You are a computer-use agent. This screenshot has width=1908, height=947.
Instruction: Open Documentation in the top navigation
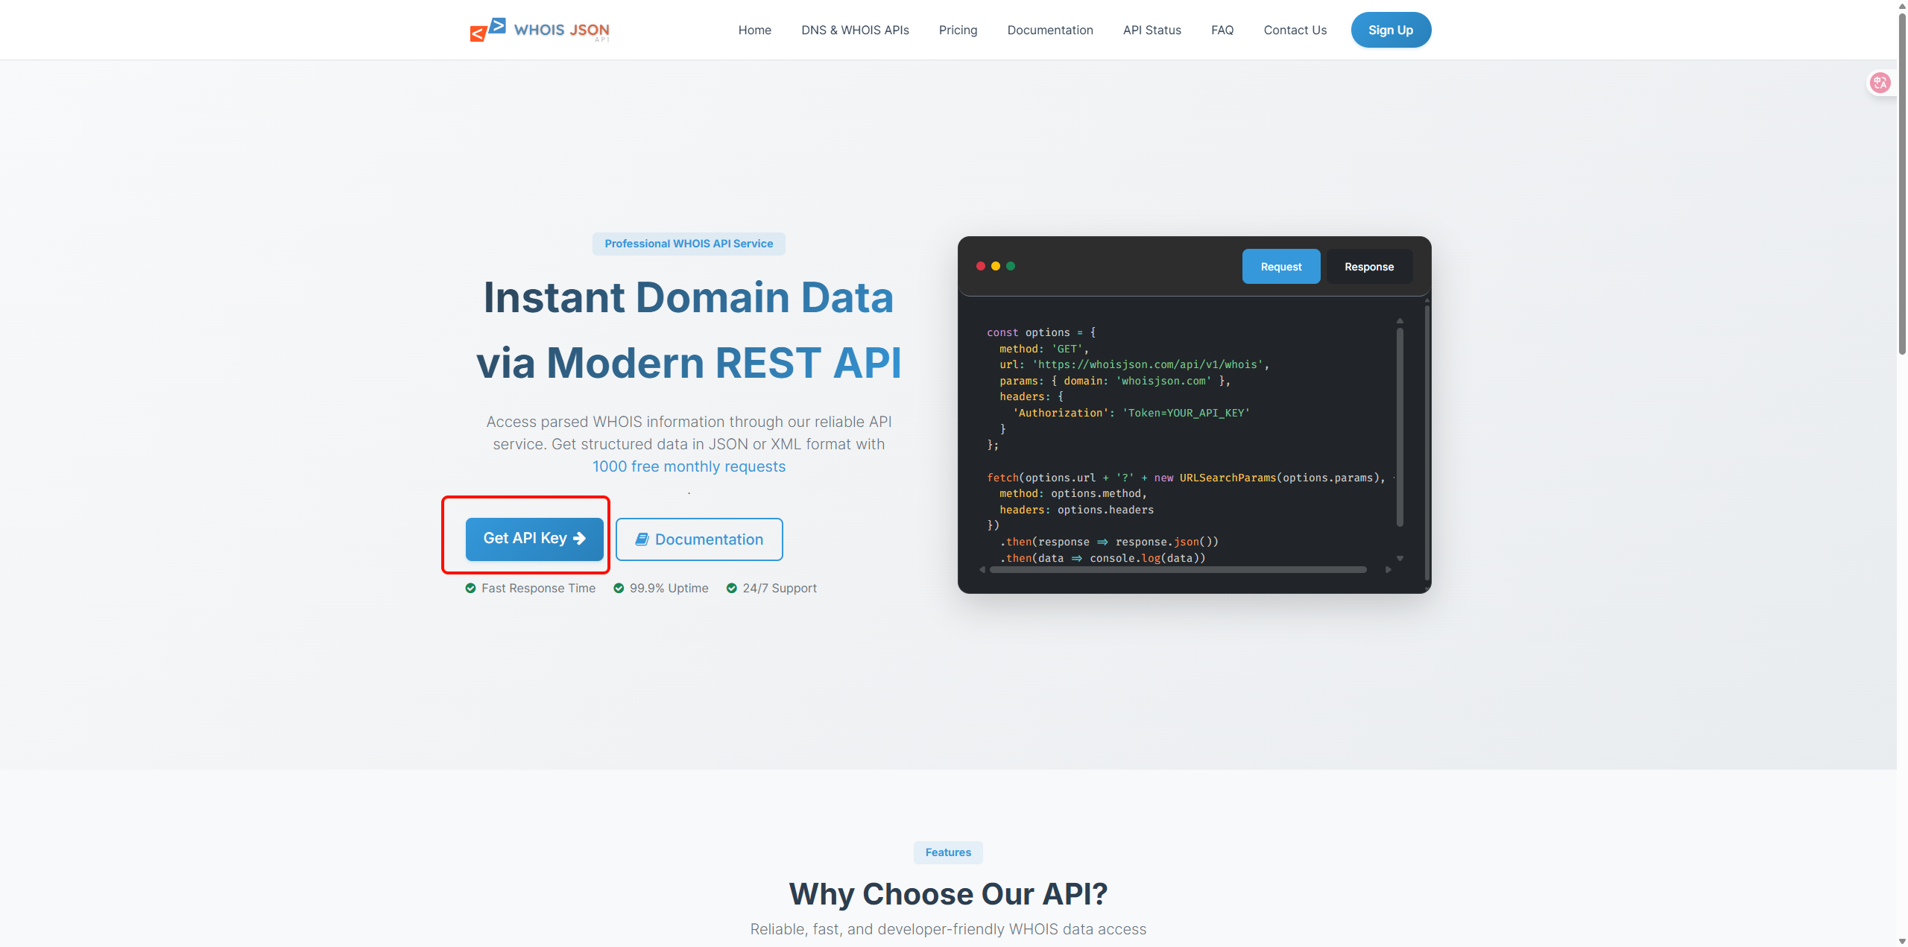[1049, 30]
